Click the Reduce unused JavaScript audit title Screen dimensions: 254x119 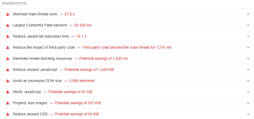point(35,70)
